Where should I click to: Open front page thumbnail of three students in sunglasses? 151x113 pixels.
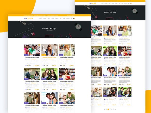click(x=32, y=50)
